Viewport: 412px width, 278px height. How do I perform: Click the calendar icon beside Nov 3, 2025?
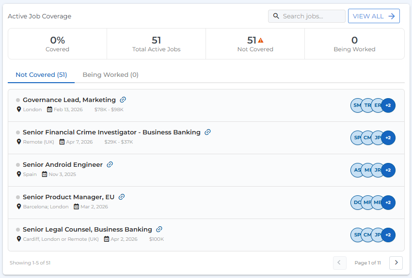pyautogui.click(x=45, y=174)
